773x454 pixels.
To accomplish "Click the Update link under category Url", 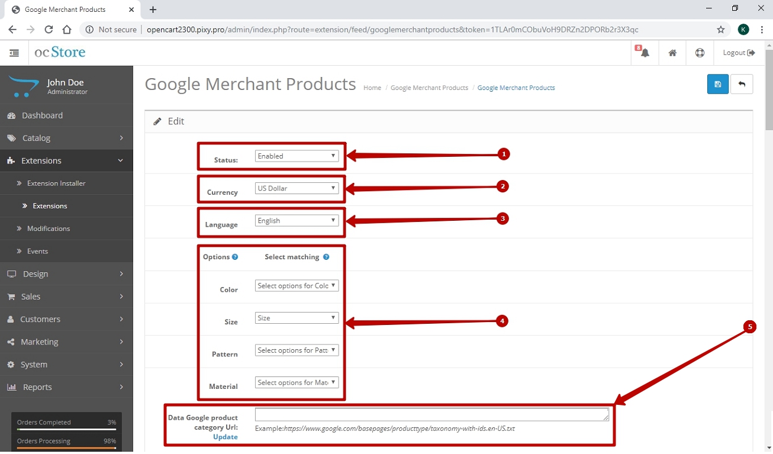I will coord(225,437).
